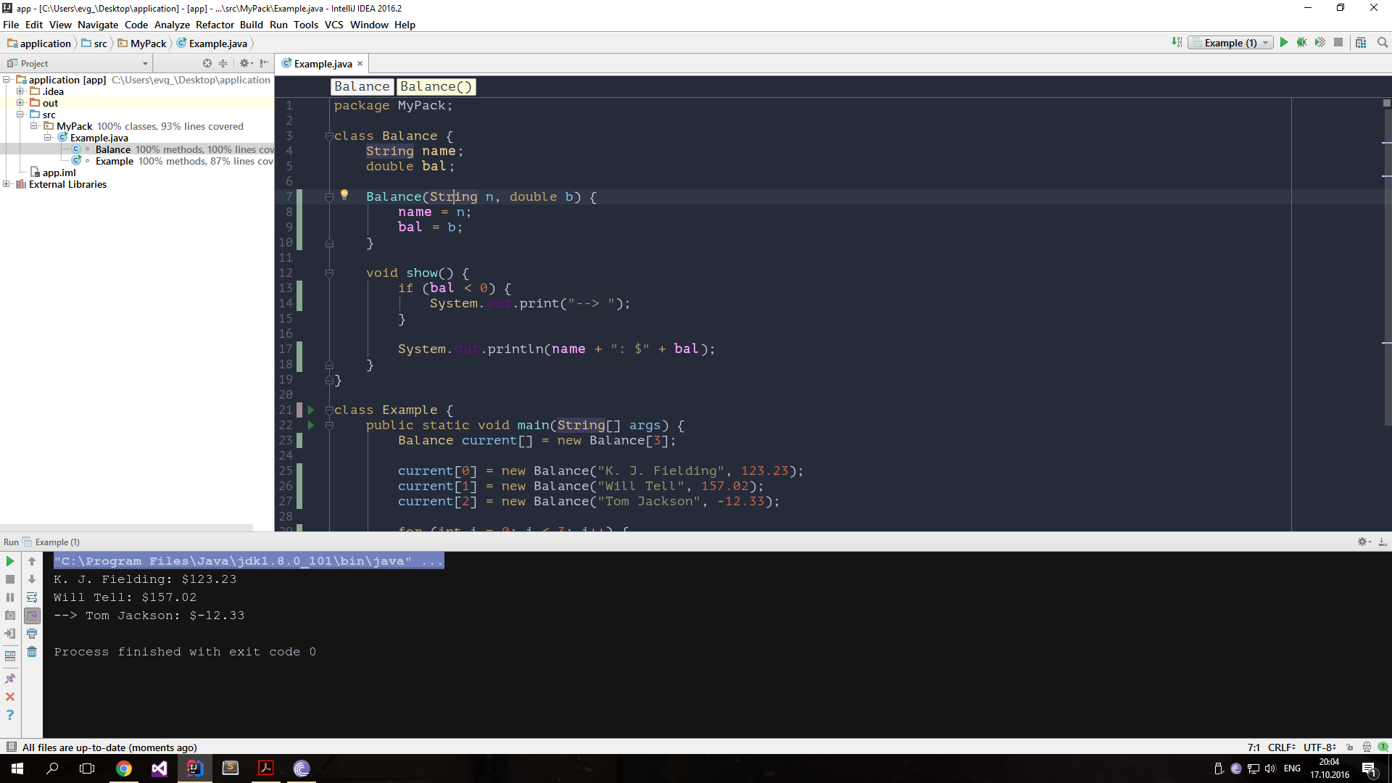Clear All console output trash icon
This screenshot has width=1392, height=783.
[32, 652]
